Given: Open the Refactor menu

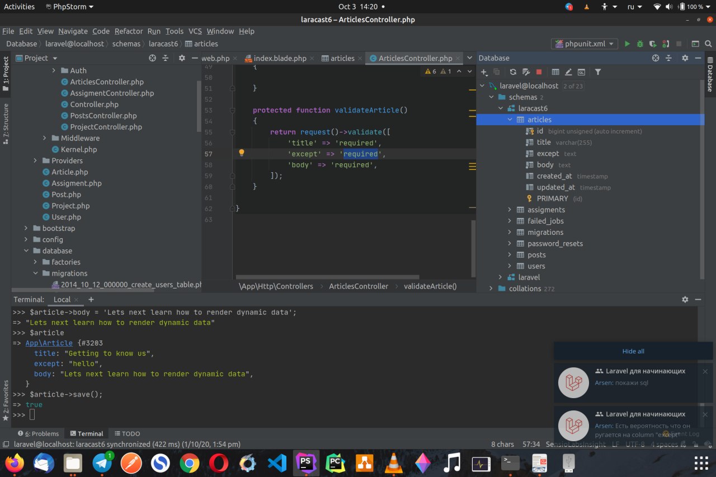Looking at the screenshot, I should 129,31.
